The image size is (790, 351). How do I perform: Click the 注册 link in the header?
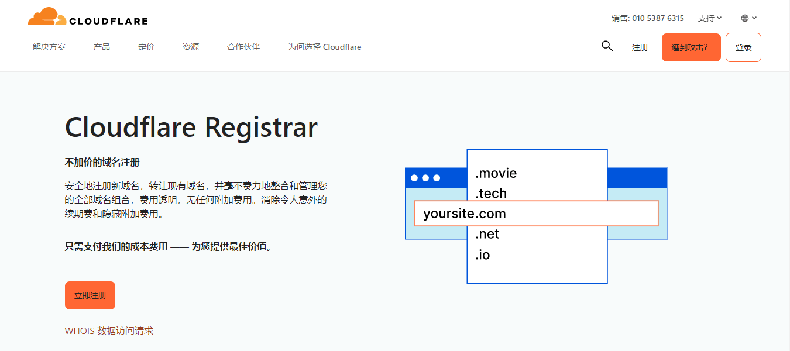coord(640,47)
